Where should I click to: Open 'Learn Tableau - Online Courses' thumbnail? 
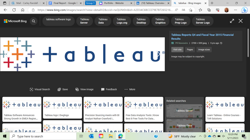tap(225, 109)
